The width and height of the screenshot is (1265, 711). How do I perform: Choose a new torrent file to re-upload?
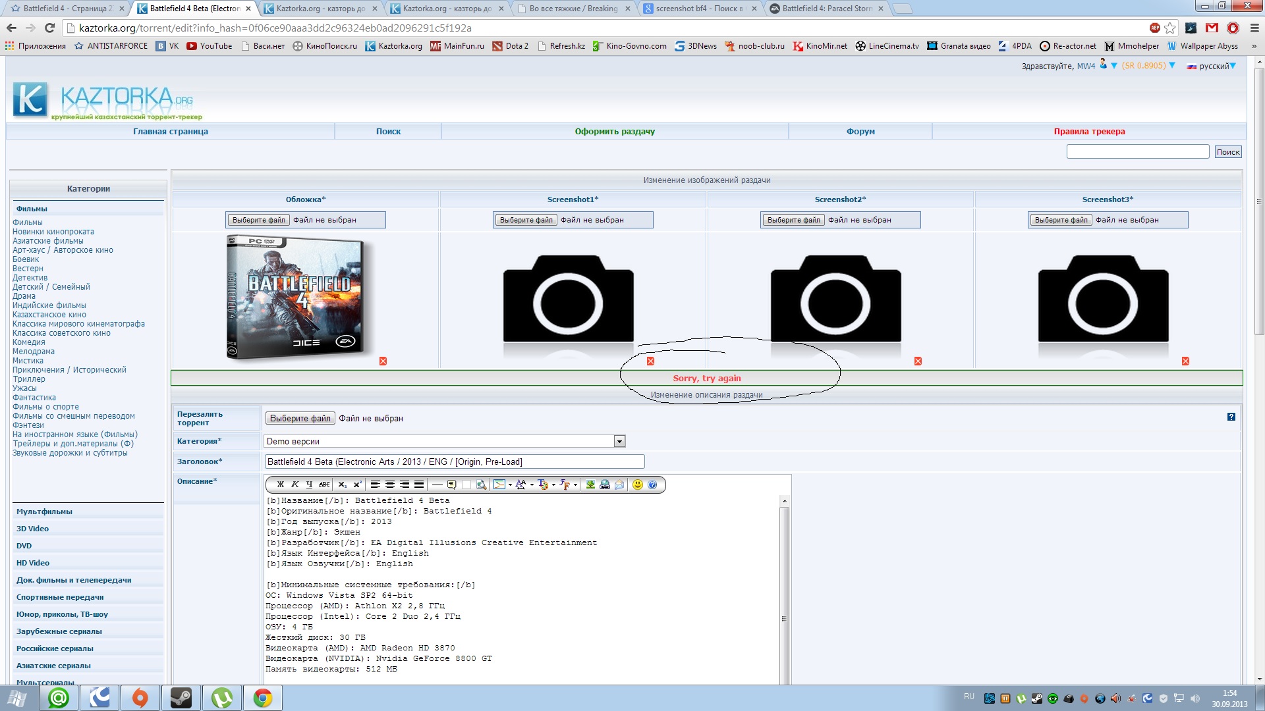click(300, 418)
